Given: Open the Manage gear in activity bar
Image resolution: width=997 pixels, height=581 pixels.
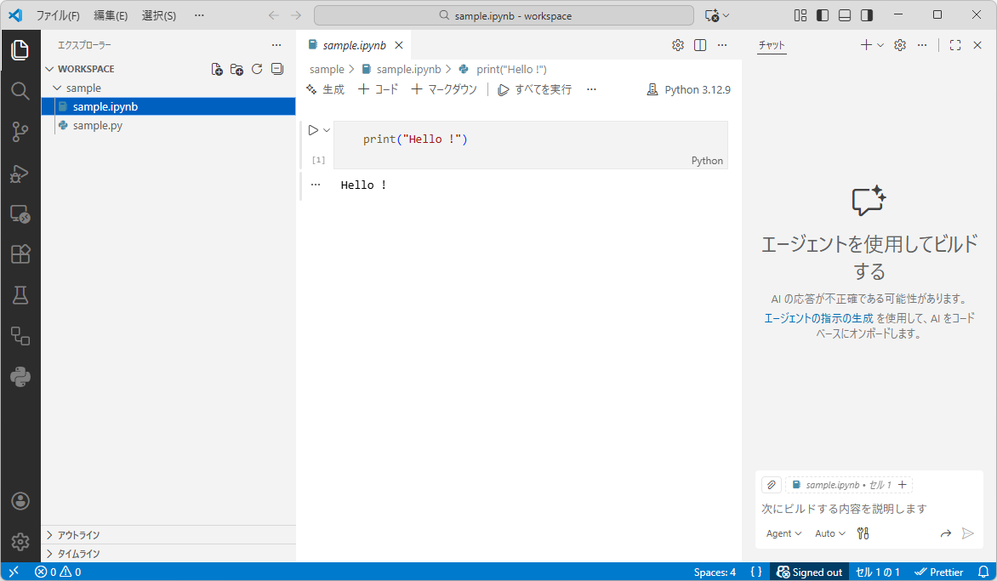Looking at the screenshot, I should coord(20,542).
